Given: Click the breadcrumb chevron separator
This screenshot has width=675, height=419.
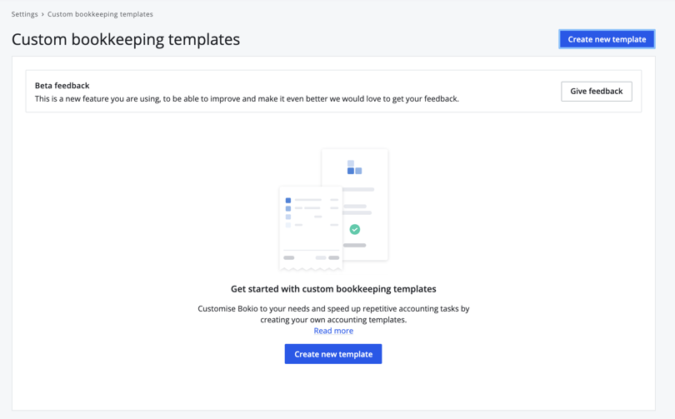Looking at the screenshot, I should [42, 14].
